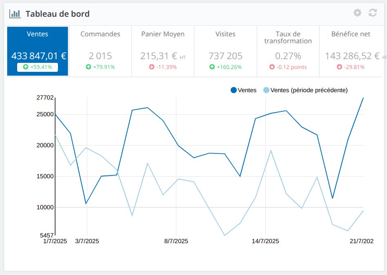
Task: Click the 2 015 orders value
Action: click(x=100, y=56)
